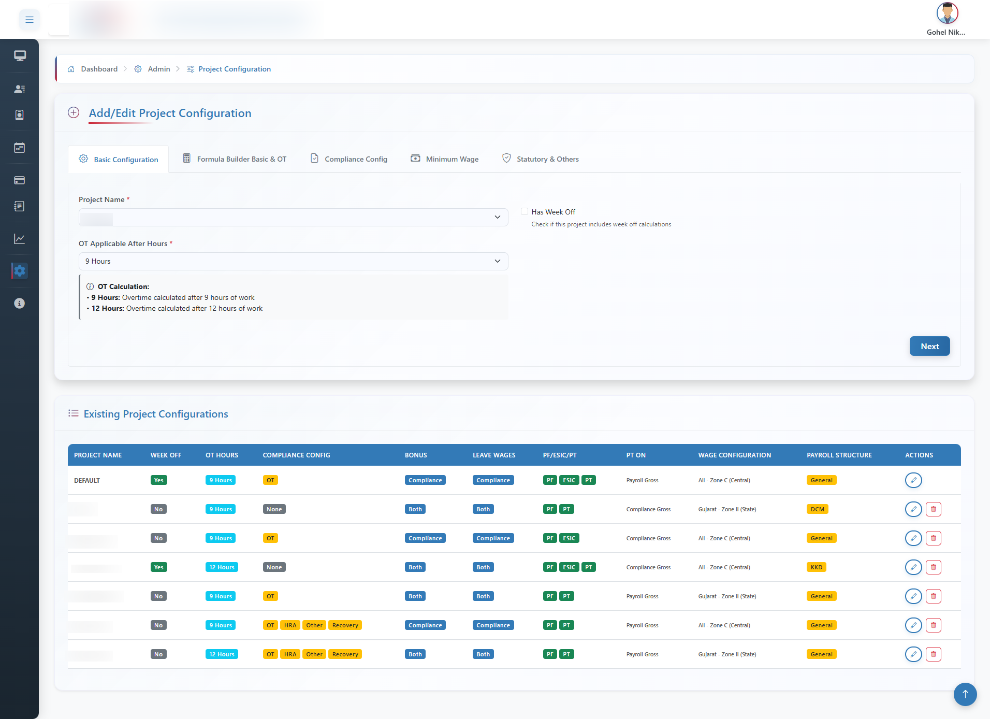Image resolution: width=990 pixels, height=719 pixels.
Task: Open the employees sidebar icon
Action: [x=20, y=89]
